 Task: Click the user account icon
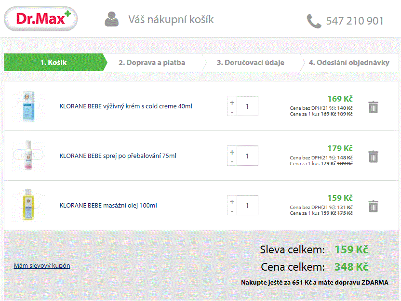(111, 19)
